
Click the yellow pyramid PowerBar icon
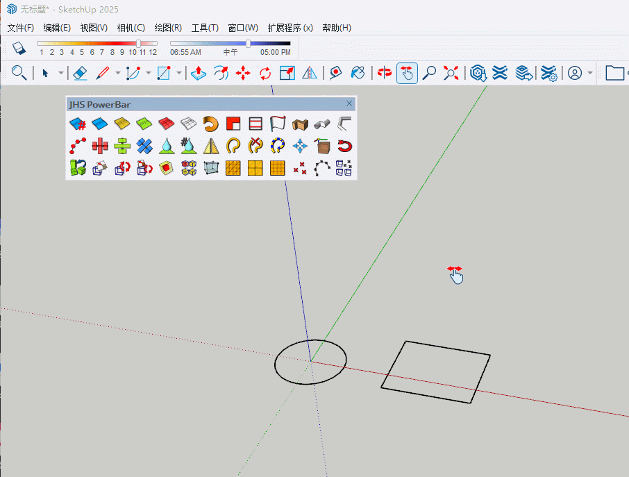click(210, 146)
